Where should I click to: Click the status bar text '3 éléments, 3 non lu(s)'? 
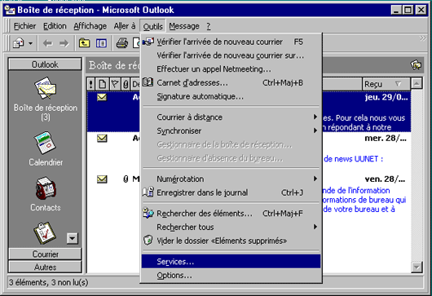48,282
